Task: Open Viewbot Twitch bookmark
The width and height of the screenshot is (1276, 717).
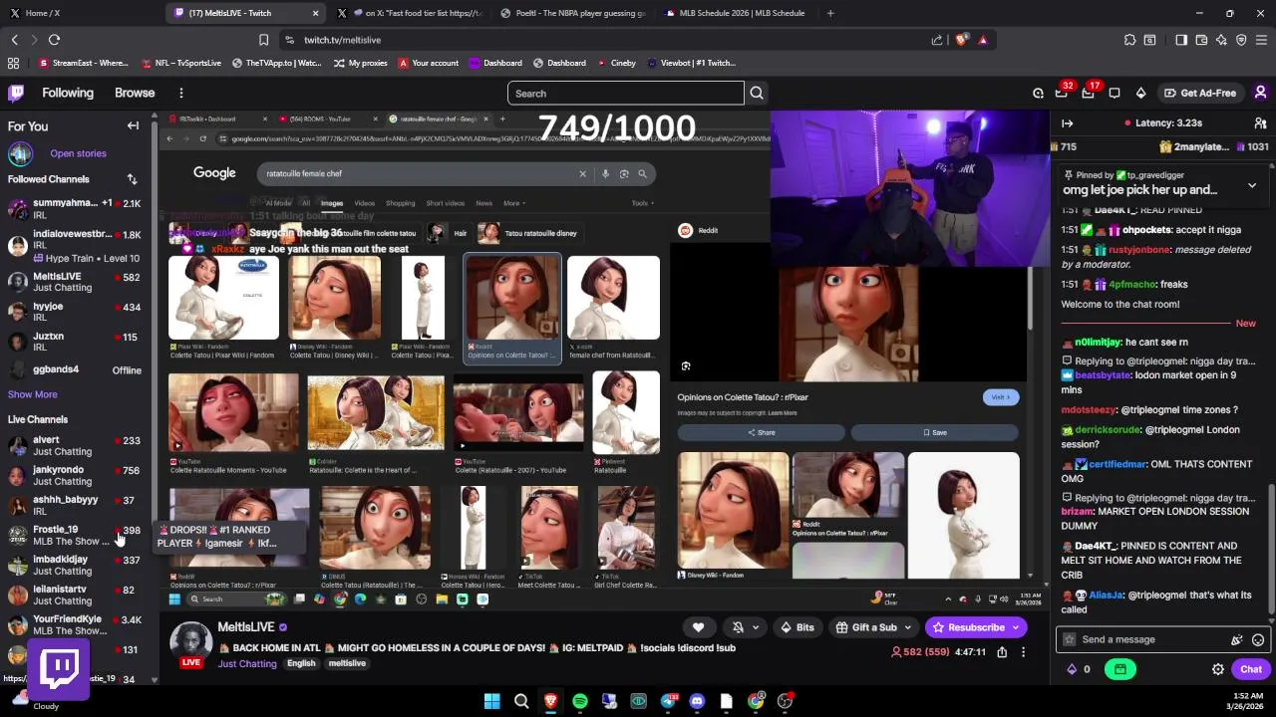Action: [690, 63]
